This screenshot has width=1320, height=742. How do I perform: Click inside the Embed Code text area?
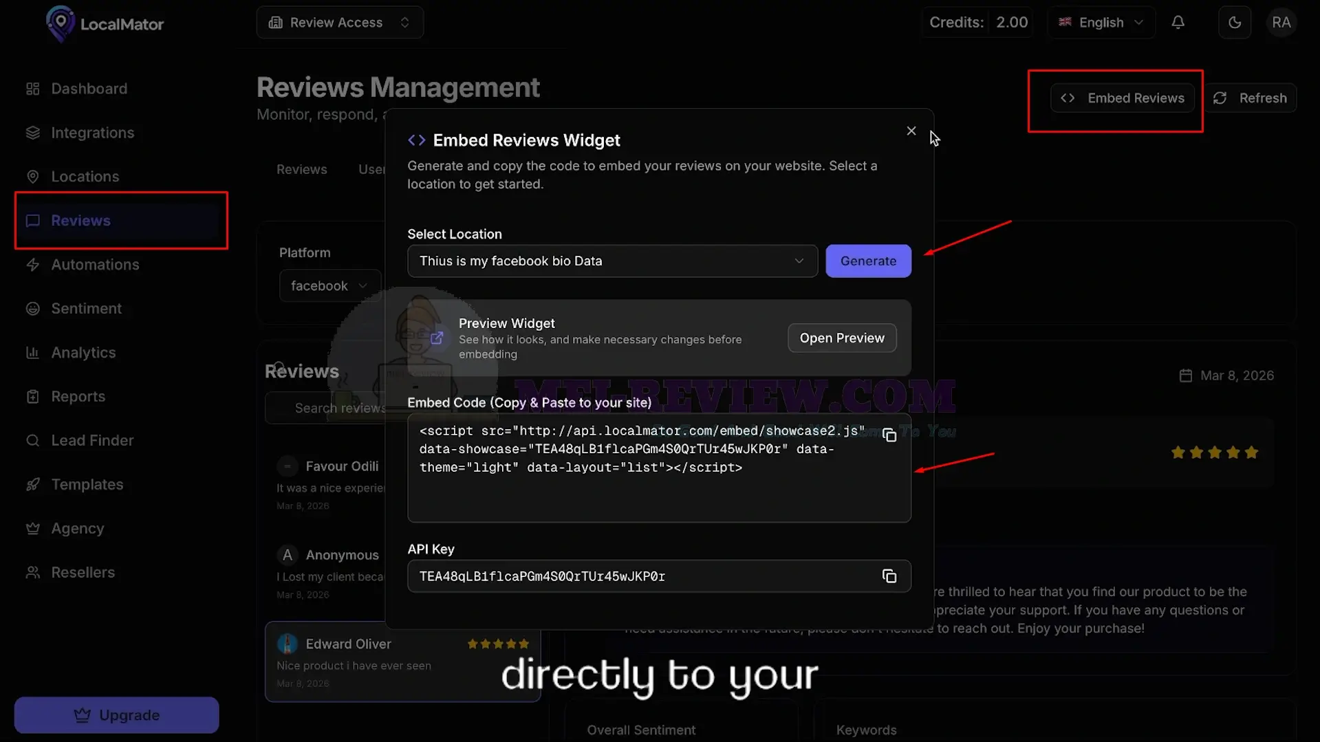tap(659, 468)
